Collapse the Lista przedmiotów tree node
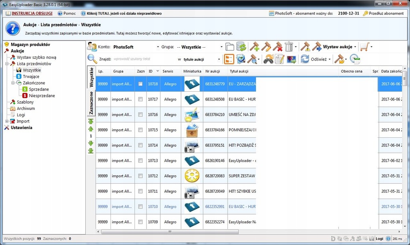This screenshot has width=410, height=245. pyautogui.click(x=7, y=64)
